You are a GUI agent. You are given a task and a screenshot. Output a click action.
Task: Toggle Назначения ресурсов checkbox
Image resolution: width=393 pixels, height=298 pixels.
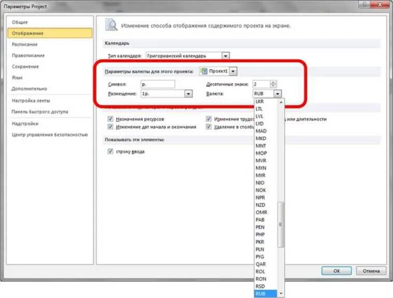(x=110, y=119)
